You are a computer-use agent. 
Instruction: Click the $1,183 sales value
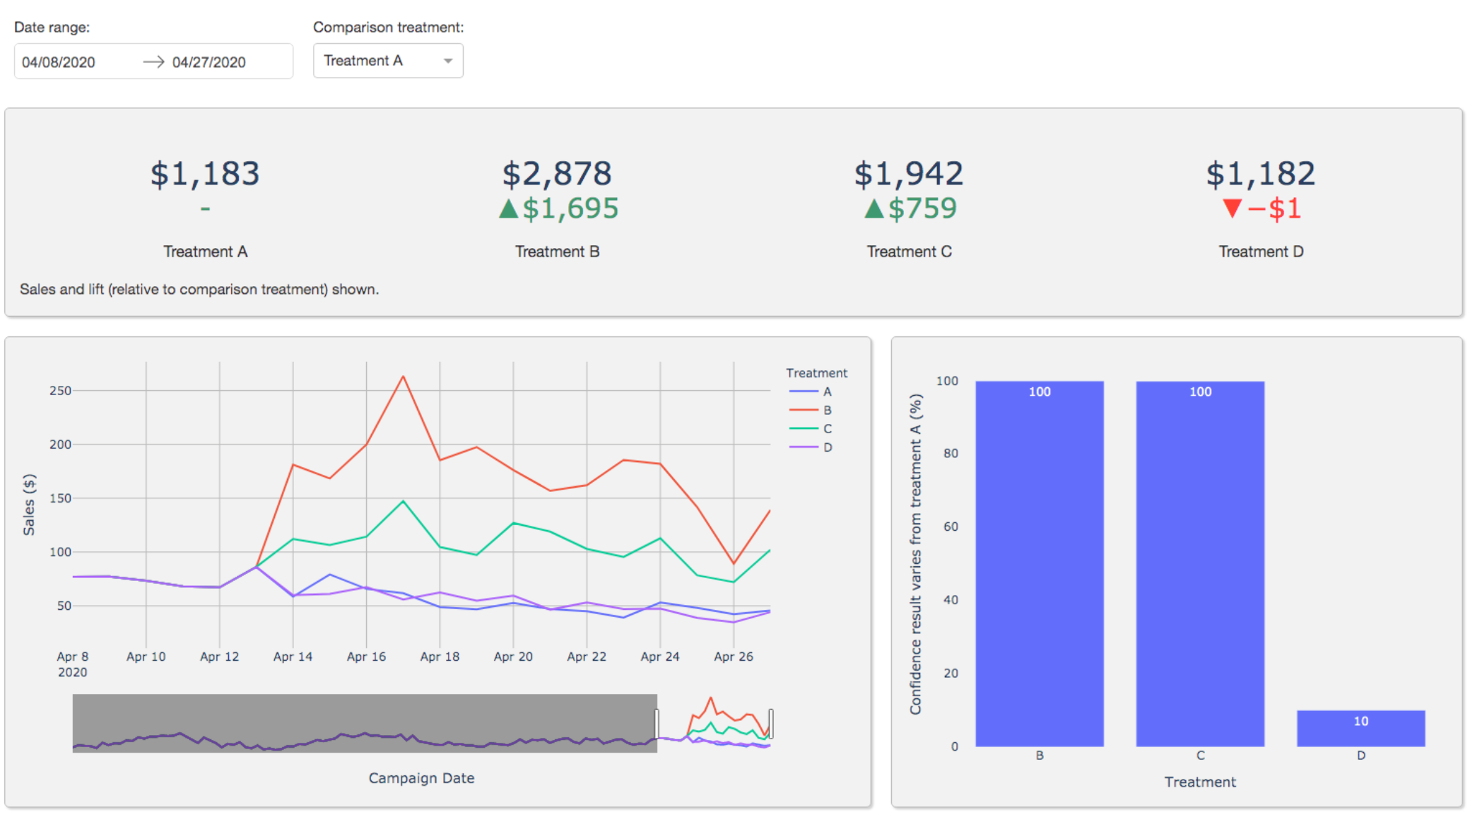tap(205, 174)
